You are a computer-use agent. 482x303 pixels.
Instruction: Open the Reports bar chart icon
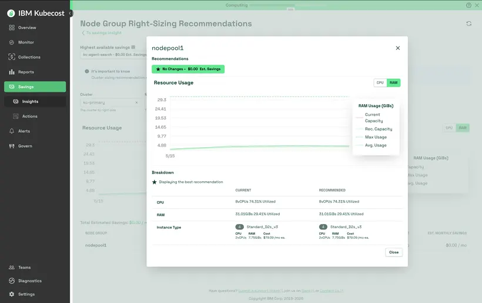point(12,72)
